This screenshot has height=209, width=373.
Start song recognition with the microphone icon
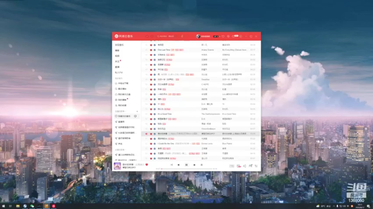pos(182,36)
